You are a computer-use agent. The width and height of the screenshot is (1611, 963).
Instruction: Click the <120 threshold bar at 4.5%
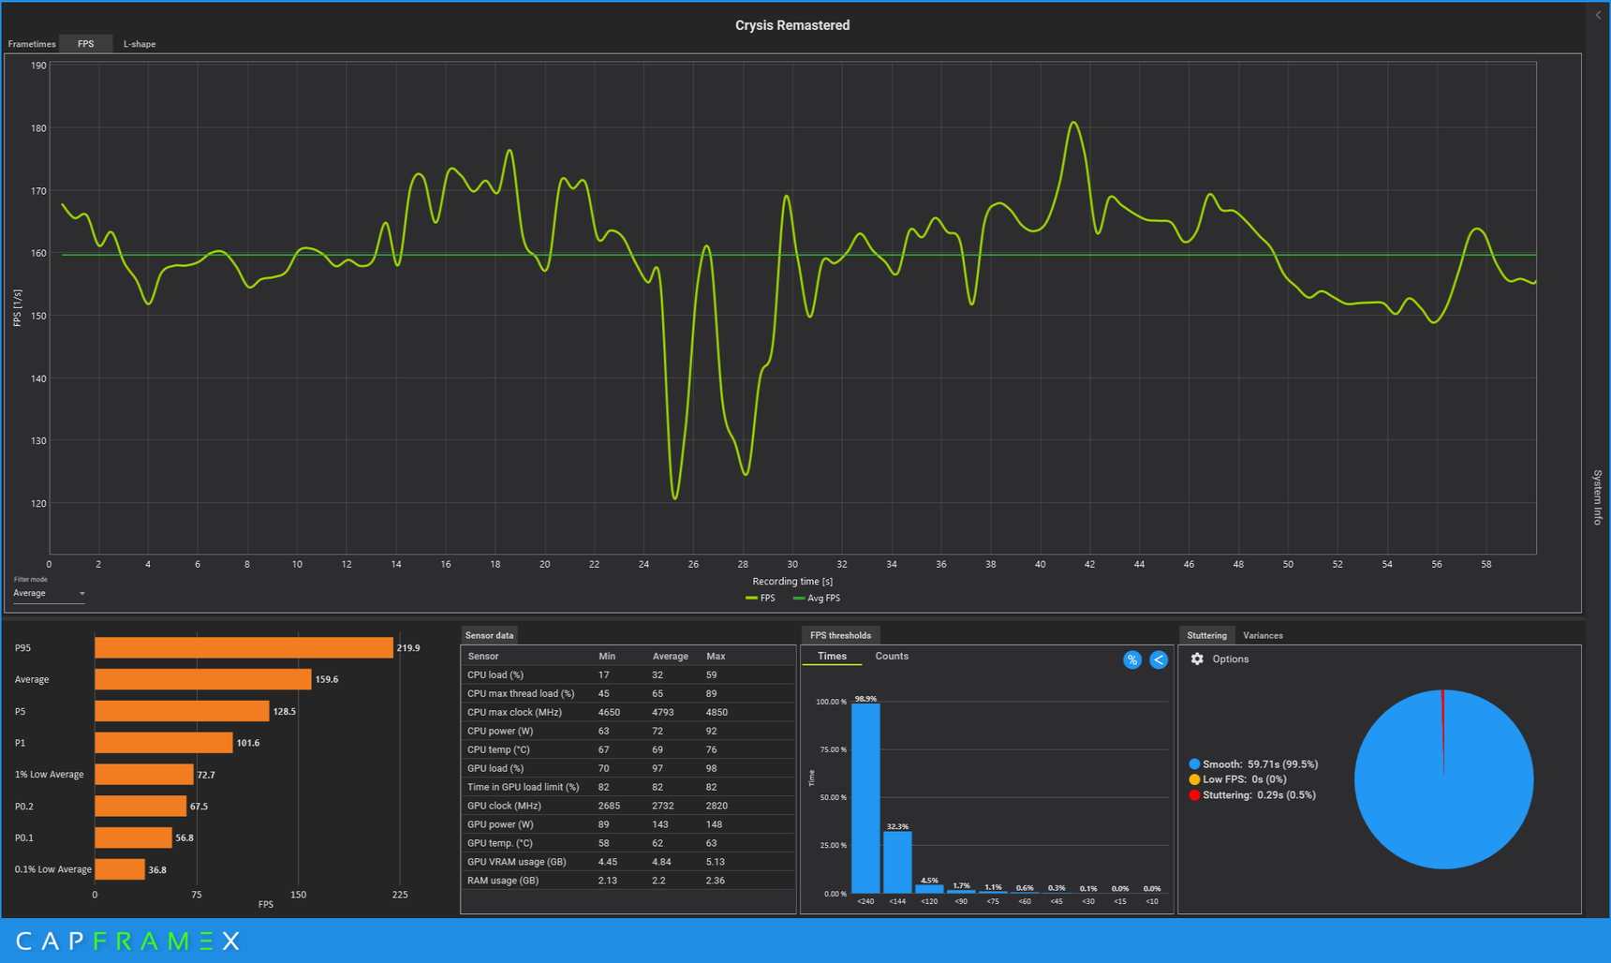click(929, 889)
